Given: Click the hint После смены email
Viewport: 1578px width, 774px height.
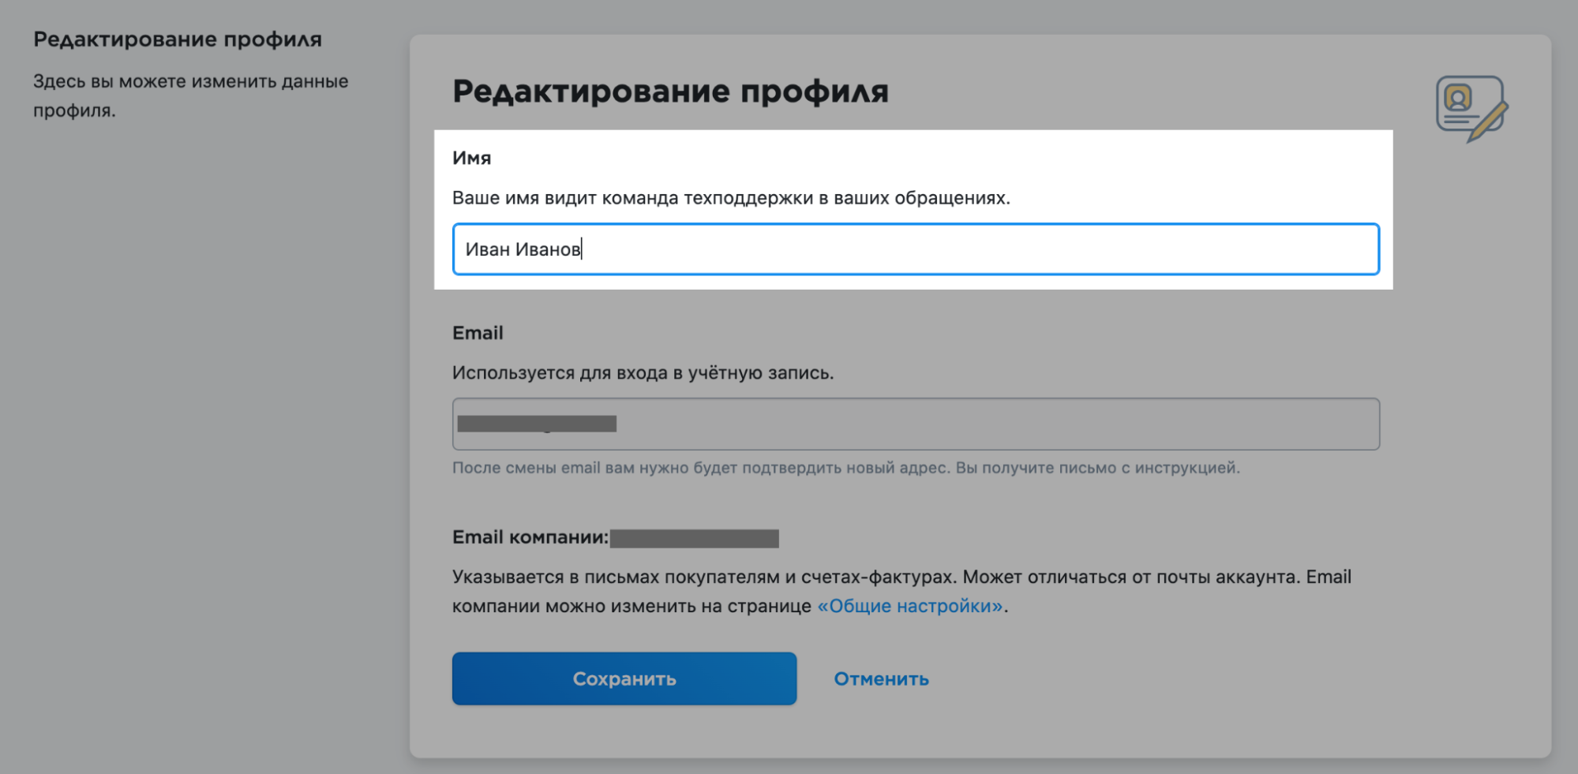Looking at the screenshot, I should [845, 468].
